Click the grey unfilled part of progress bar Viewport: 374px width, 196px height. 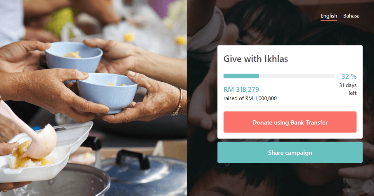(297, 76)
